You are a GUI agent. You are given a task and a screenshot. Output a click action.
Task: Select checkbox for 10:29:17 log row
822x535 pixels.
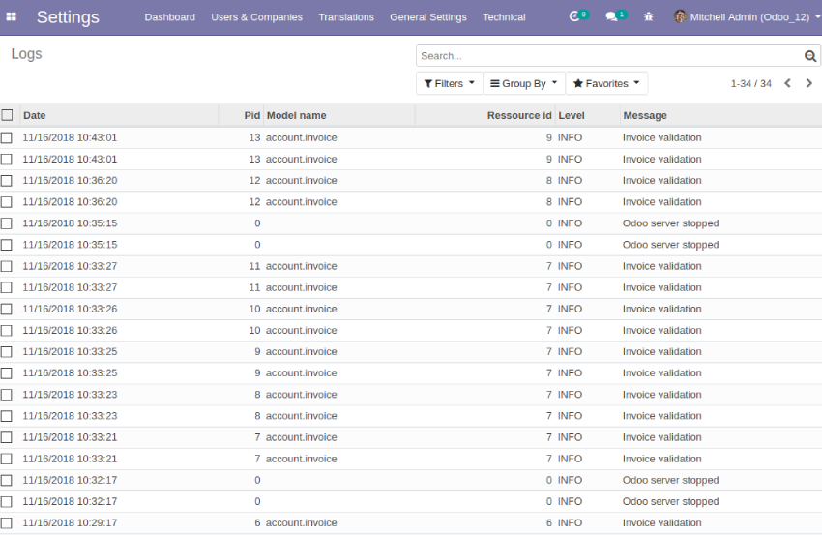coord(7,523)
